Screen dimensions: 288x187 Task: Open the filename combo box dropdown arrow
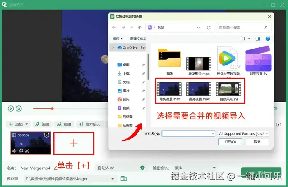[213, 133]
